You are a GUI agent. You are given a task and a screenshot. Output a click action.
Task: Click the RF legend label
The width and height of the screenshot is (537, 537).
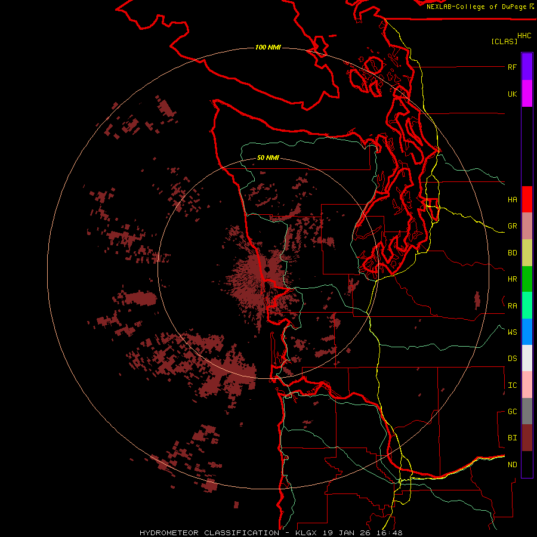click(512, 67)
